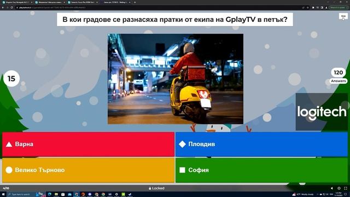This screenshot has height=197, width=350.
Task: Click the volume icon in Kahoot bottom bar
Action: click(x=332, y=188)
